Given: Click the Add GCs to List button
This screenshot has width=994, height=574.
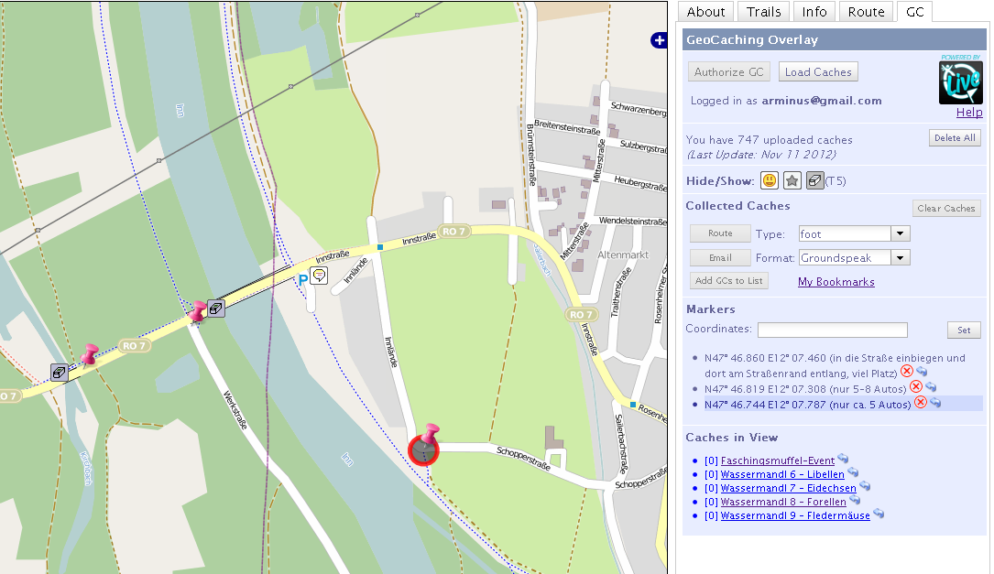Looking at the screenshot, I should click(729, 281).
